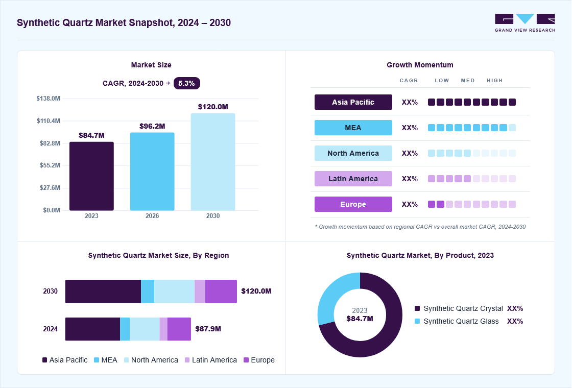
Task: Click the LOW column header
Action: point(442,80)
